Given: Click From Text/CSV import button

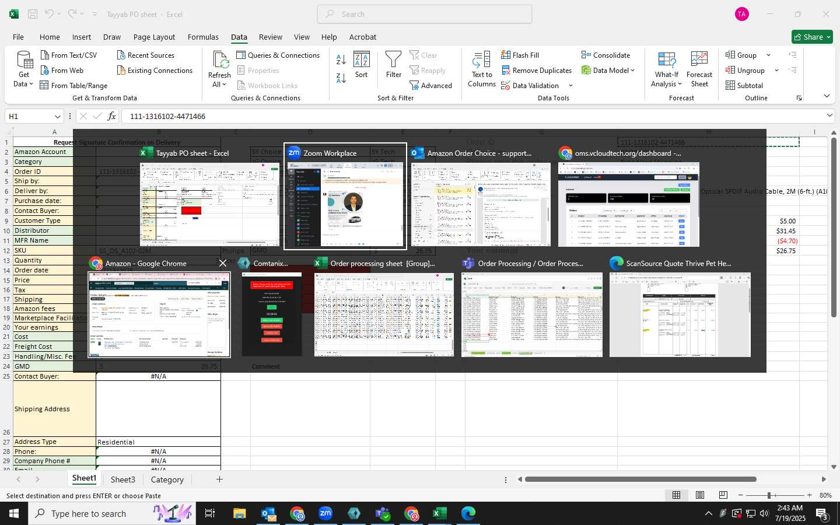Looking at the screenshot, I should [x=68, y=55].
